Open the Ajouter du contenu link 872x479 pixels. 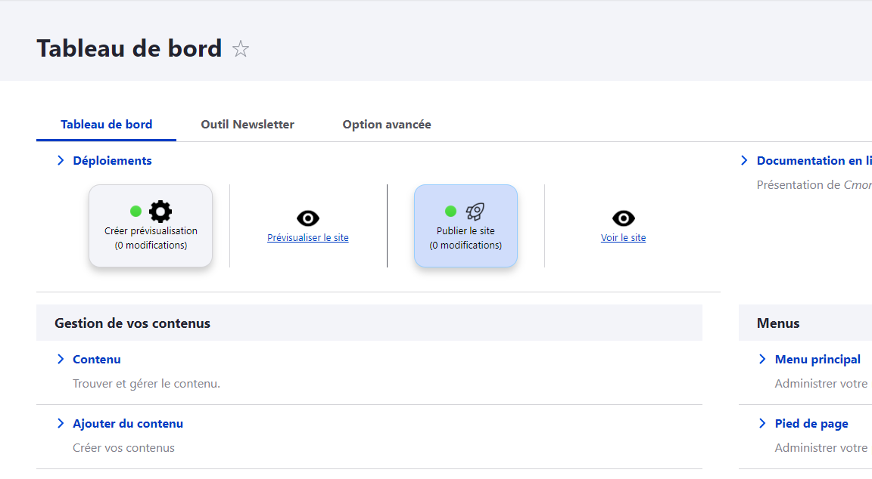coord(128,424)
